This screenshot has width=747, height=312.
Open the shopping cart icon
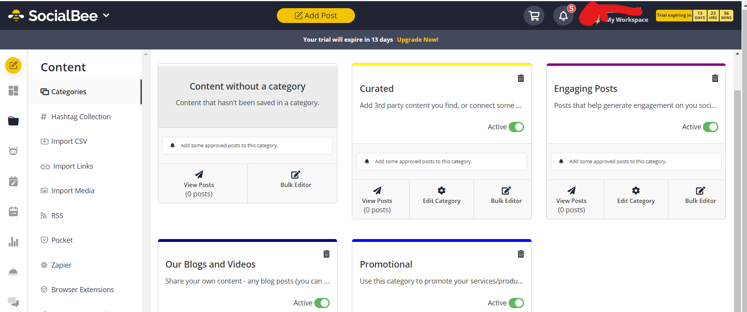[533, 16]
